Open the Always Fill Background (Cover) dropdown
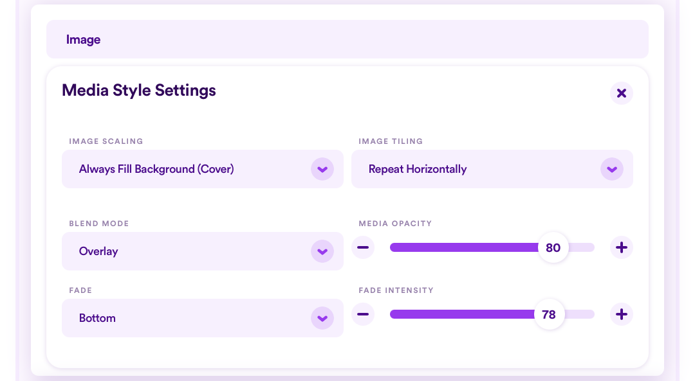Viewport: 695px width, 381px height. click(203, 169)
